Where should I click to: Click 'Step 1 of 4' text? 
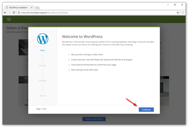click(x=41, y=109)
